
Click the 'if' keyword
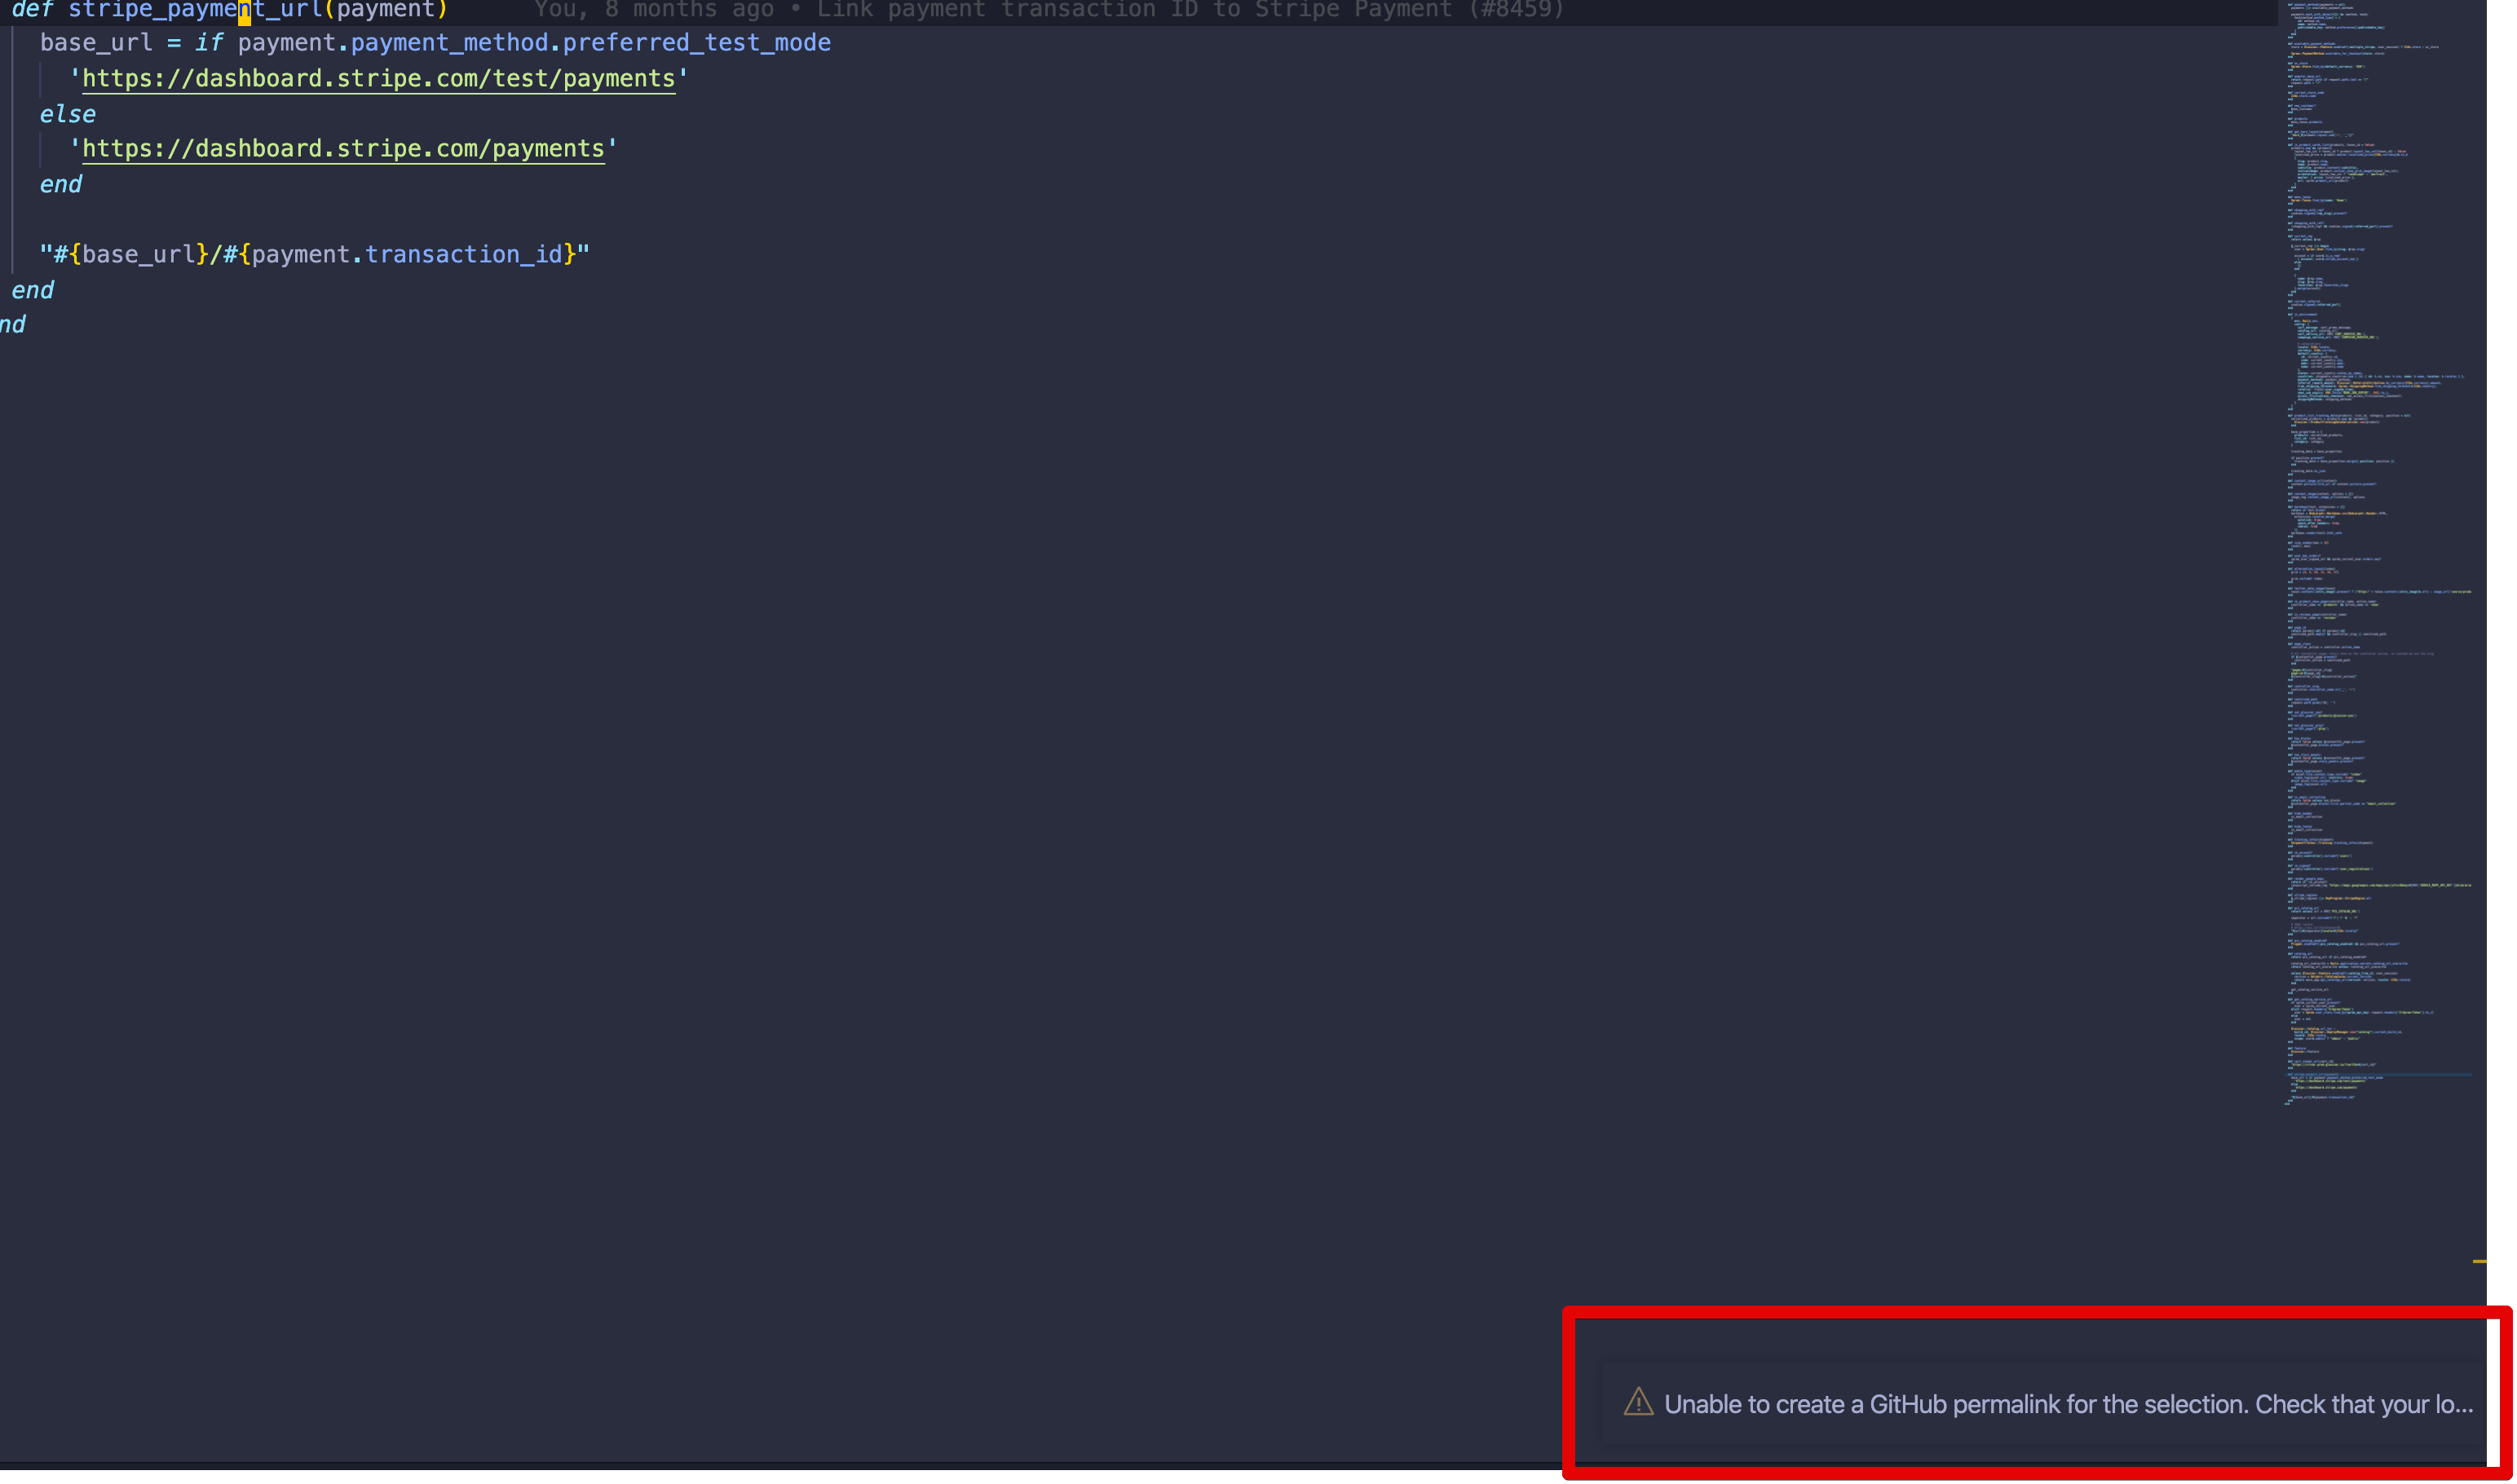(209, 43)
